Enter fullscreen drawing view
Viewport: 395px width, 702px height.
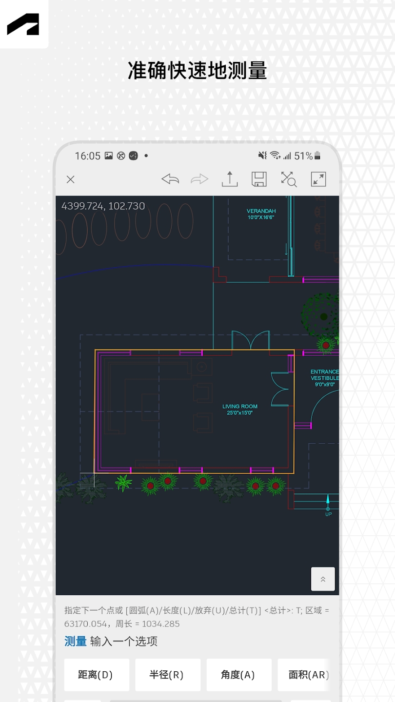(x=318, y=179)
